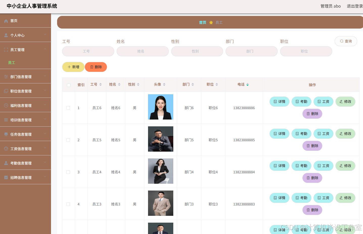Click the star icon in the breadcrumb

(211, 22)
